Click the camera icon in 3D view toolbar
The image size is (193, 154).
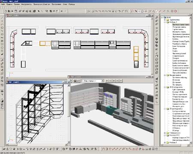click(x=75, y=81)
